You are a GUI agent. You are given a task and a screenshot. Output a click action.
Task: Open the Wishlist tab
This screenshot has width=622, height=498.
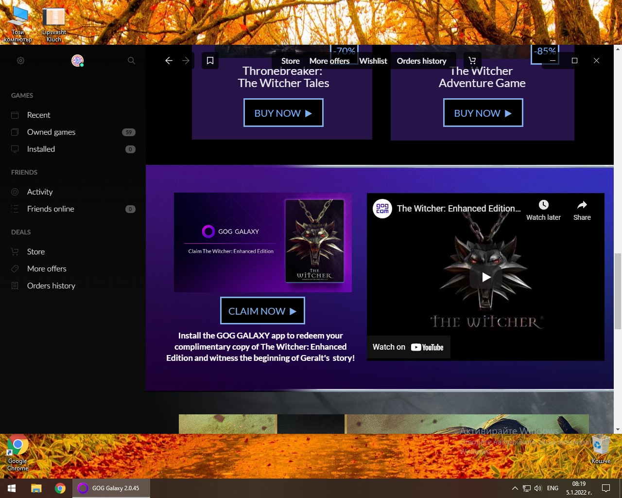(x=373, y=61)
